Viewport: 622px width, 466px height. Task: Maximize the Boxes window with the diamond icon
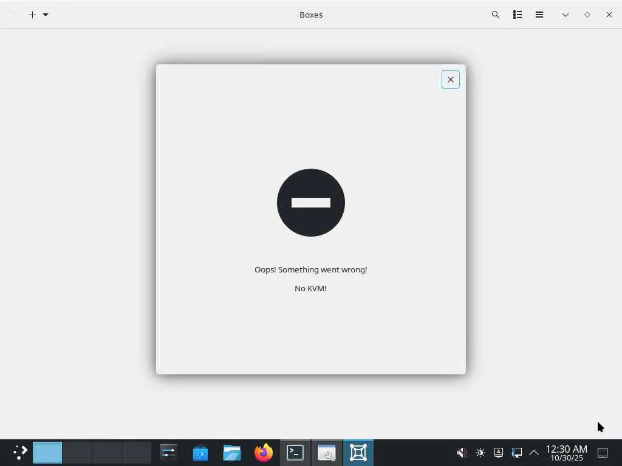[x=587, y=15]
